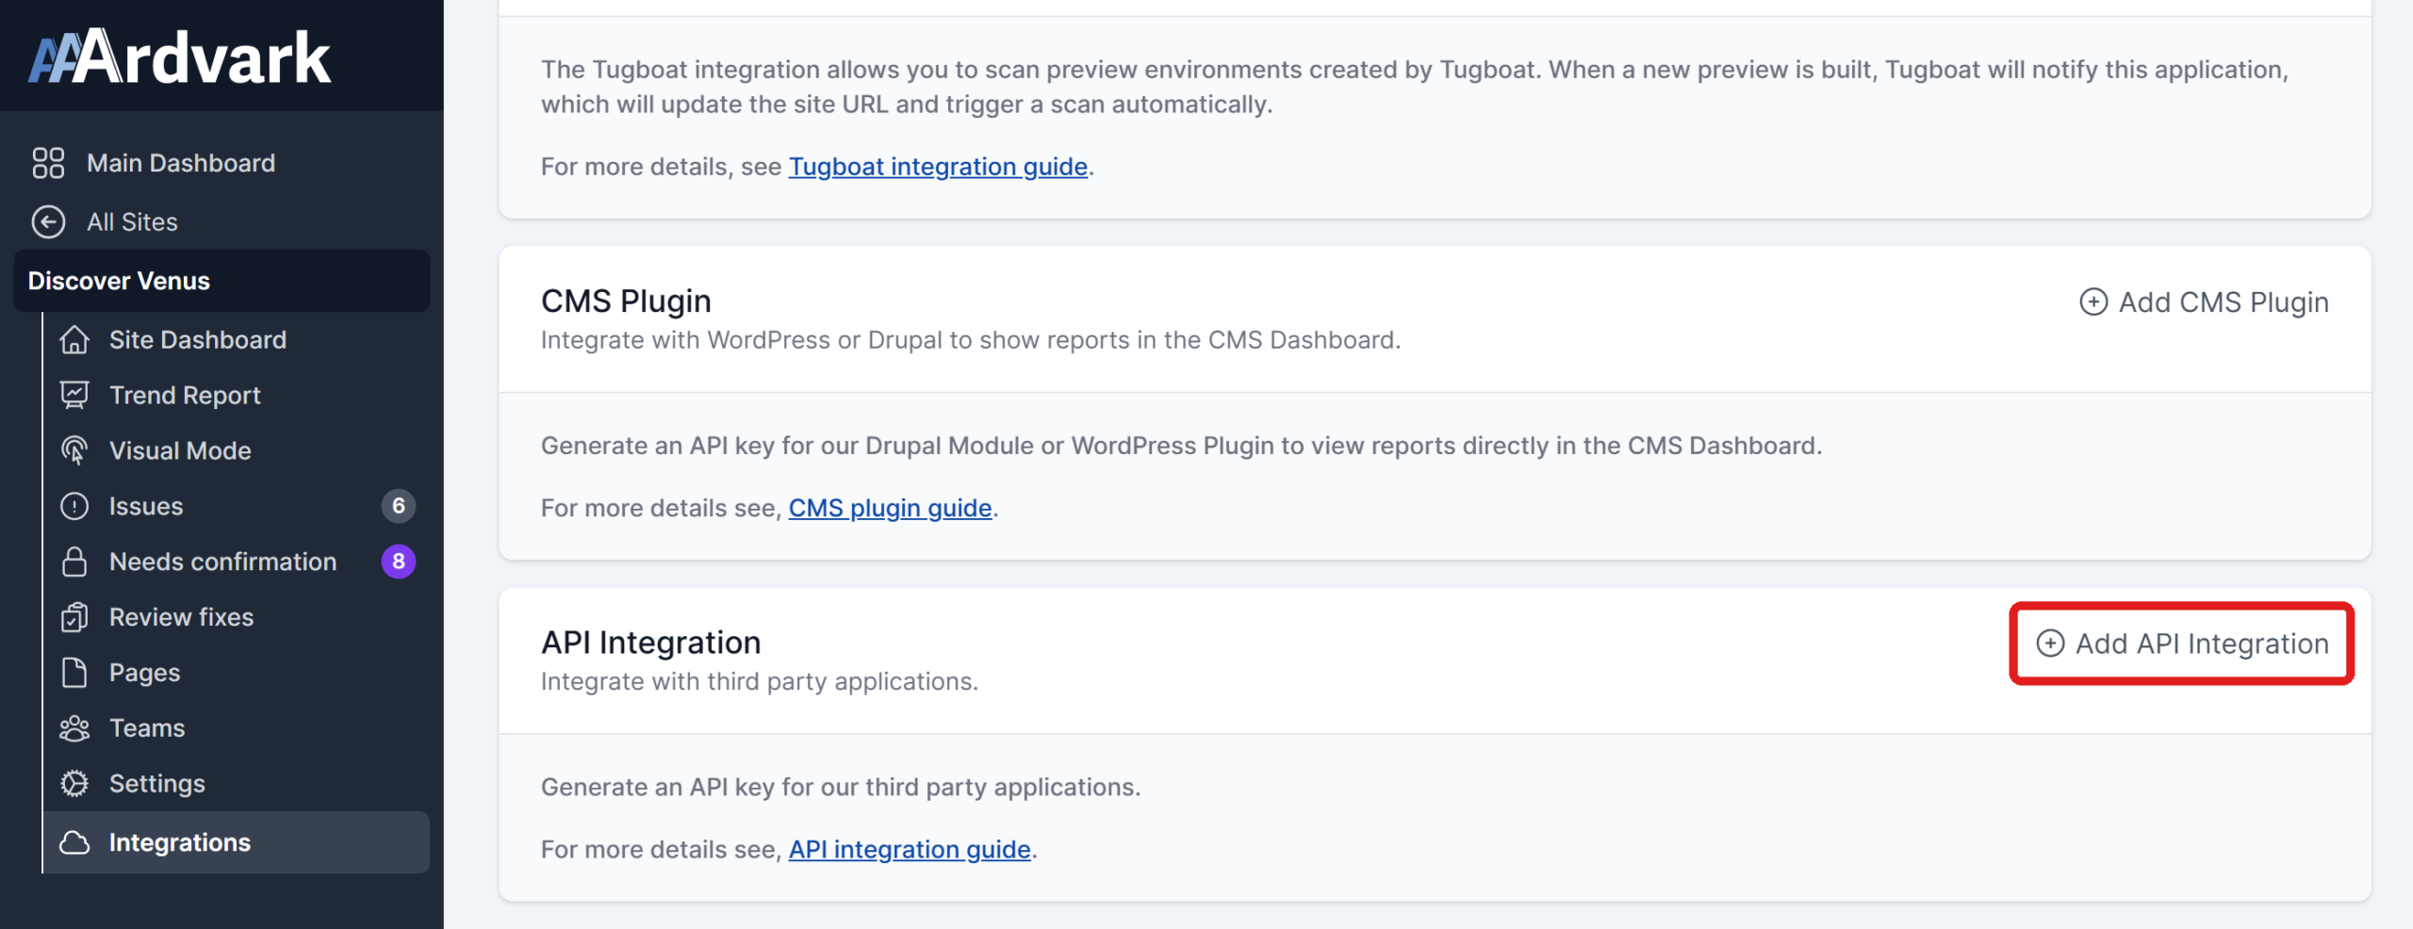The image size is (2413, 929).
Task: Click the Needs confirmation lock icon
Action: point(74,562)
